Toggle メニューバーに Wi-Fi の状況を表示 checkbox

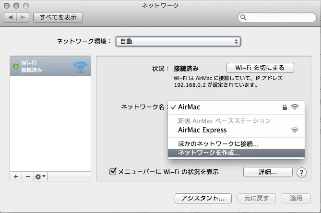coord(113,171)
